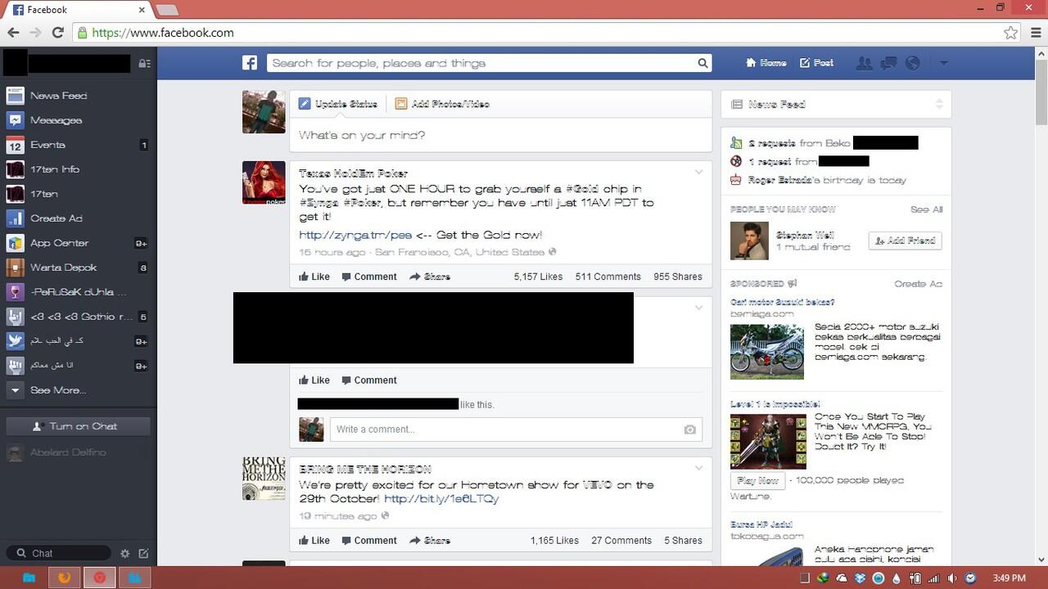Click What's on your mind box

[500, 135]
